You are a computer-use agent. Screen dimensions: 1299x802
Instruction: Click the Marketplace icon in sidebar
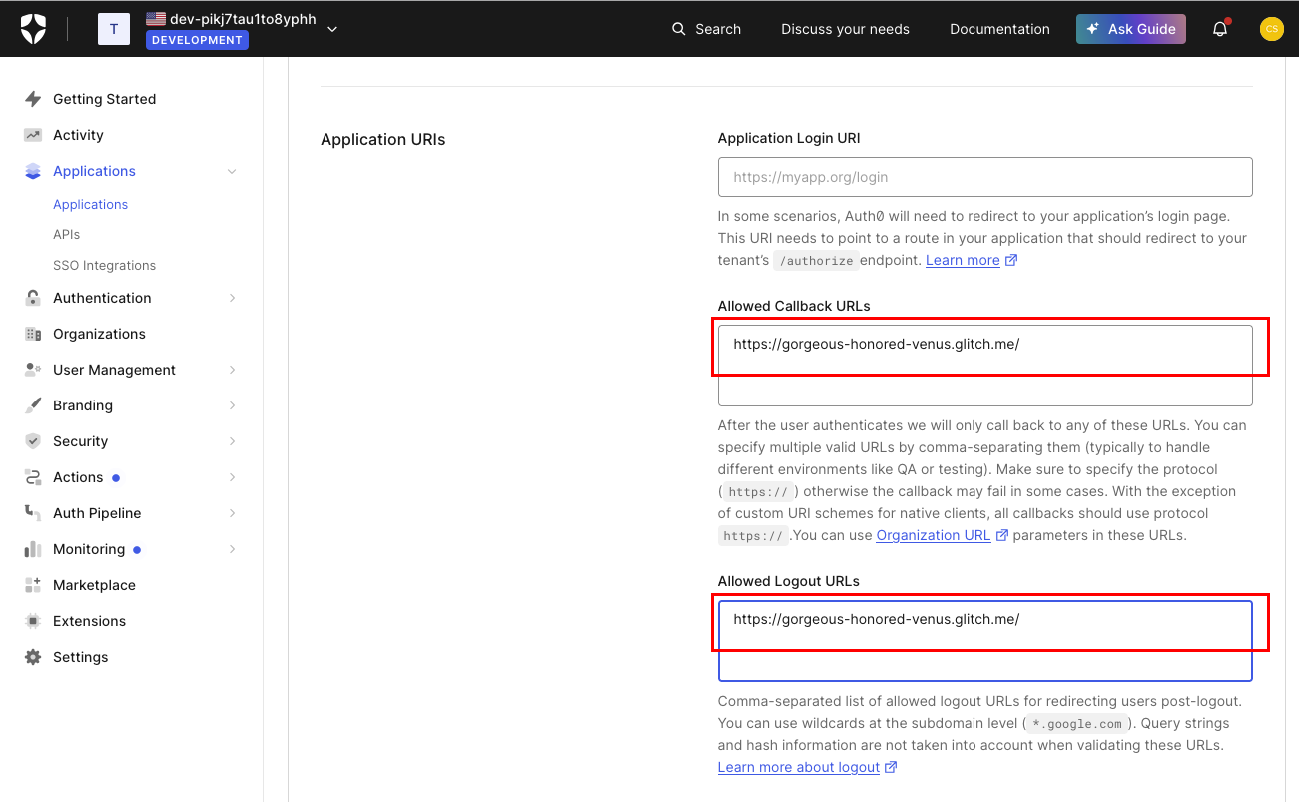(x=33, y=585)
